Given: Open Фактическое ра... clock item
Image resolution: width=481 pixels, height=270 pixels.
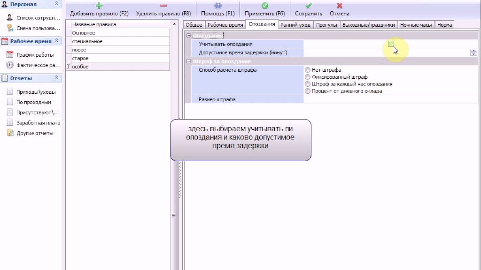Looking at the screenshot, I should point(33,65).
